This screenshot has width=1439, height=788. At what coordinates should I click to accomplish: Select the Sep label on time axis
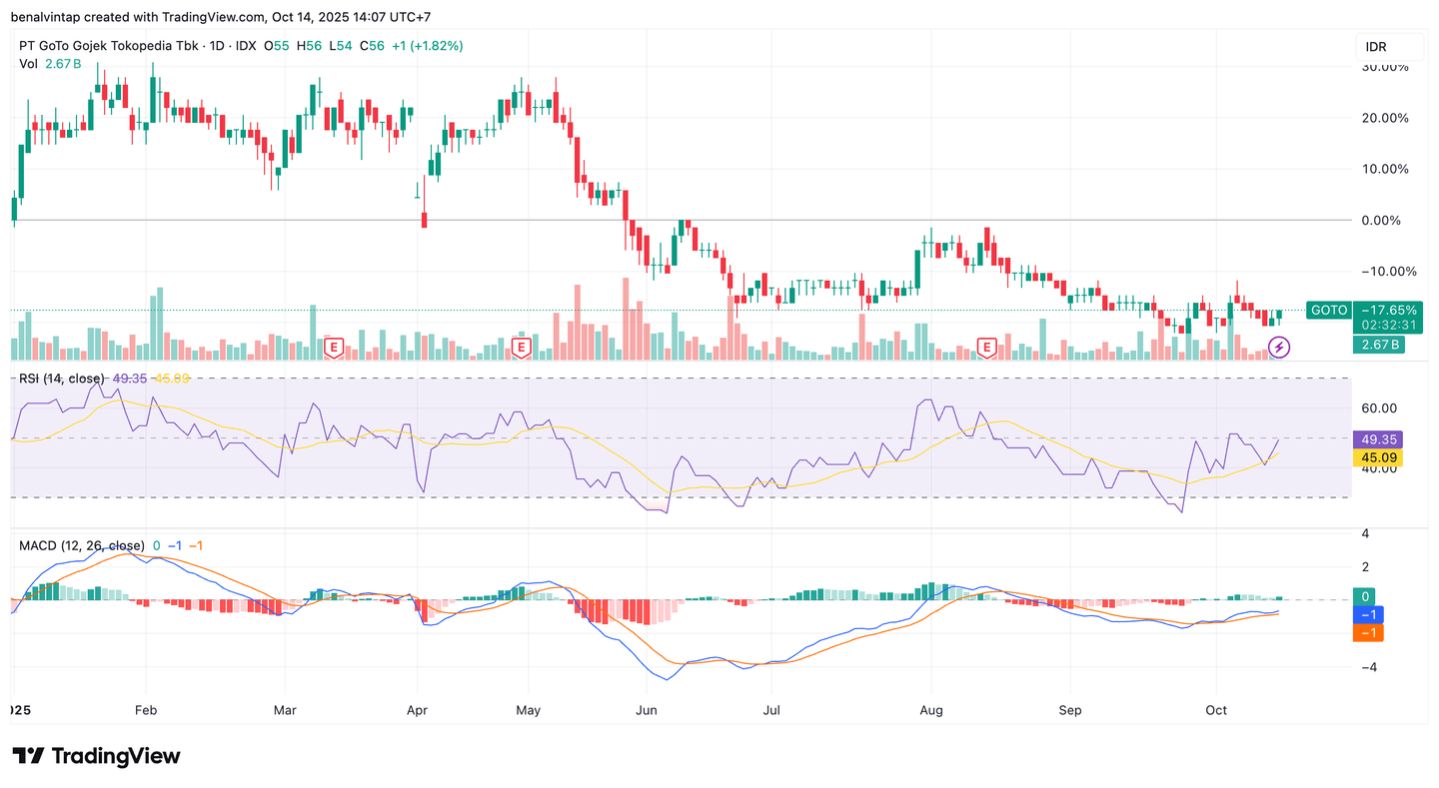point(1070,710)
